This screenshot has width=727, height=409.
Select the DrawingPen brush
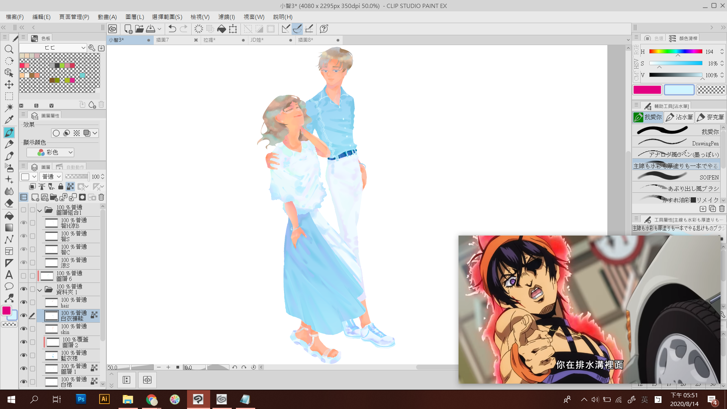coord(676,143)
